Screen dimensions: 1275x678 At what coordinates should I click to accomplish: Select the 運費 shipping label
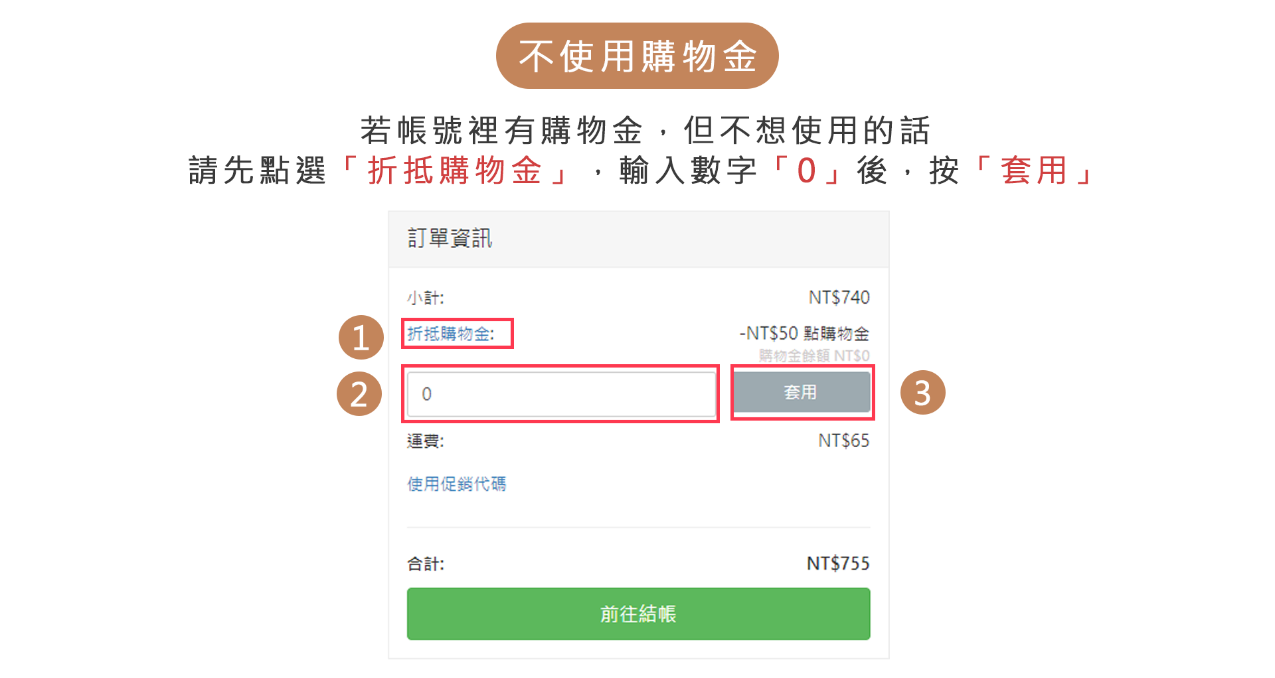coord(426,441)
